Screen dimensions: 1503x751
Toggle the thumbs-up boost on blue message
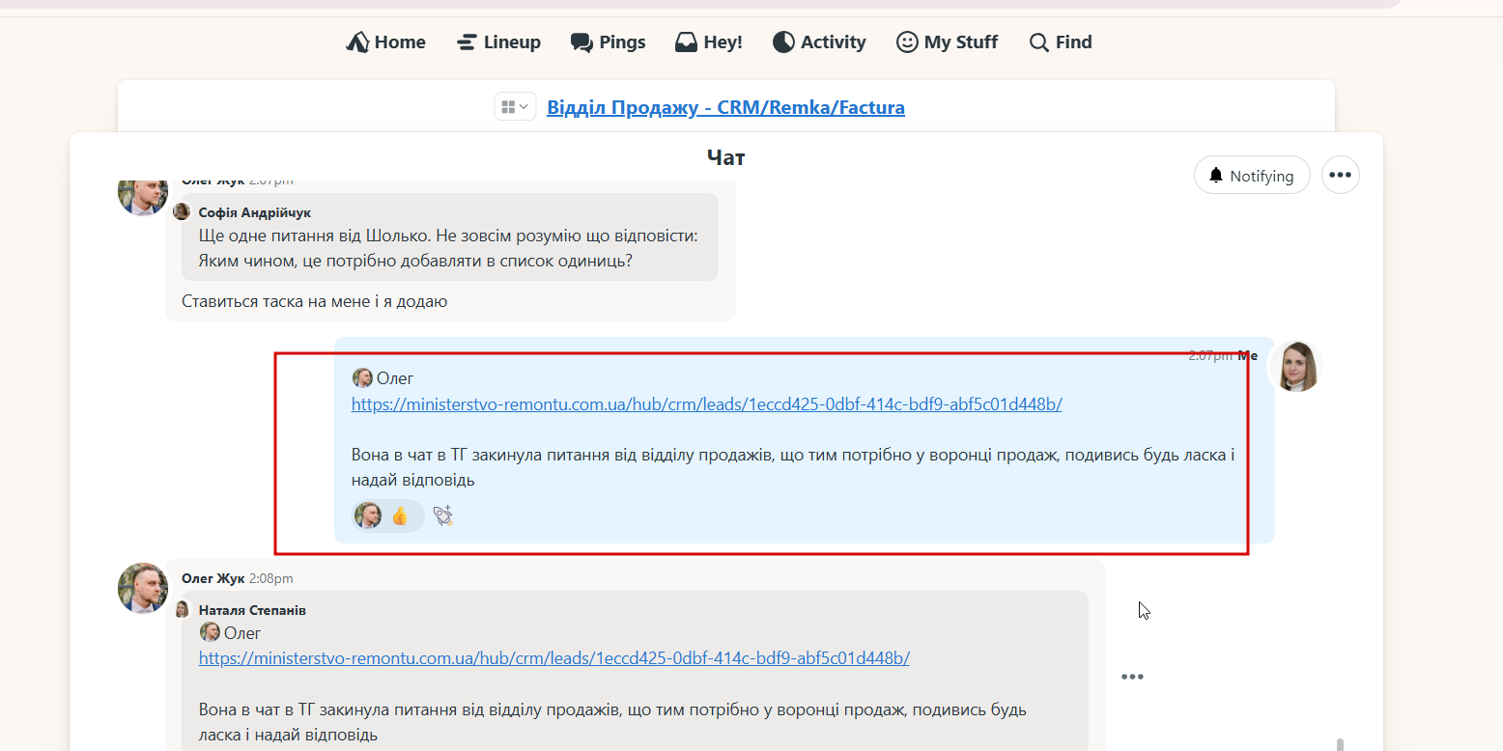[x=387, y=515]
